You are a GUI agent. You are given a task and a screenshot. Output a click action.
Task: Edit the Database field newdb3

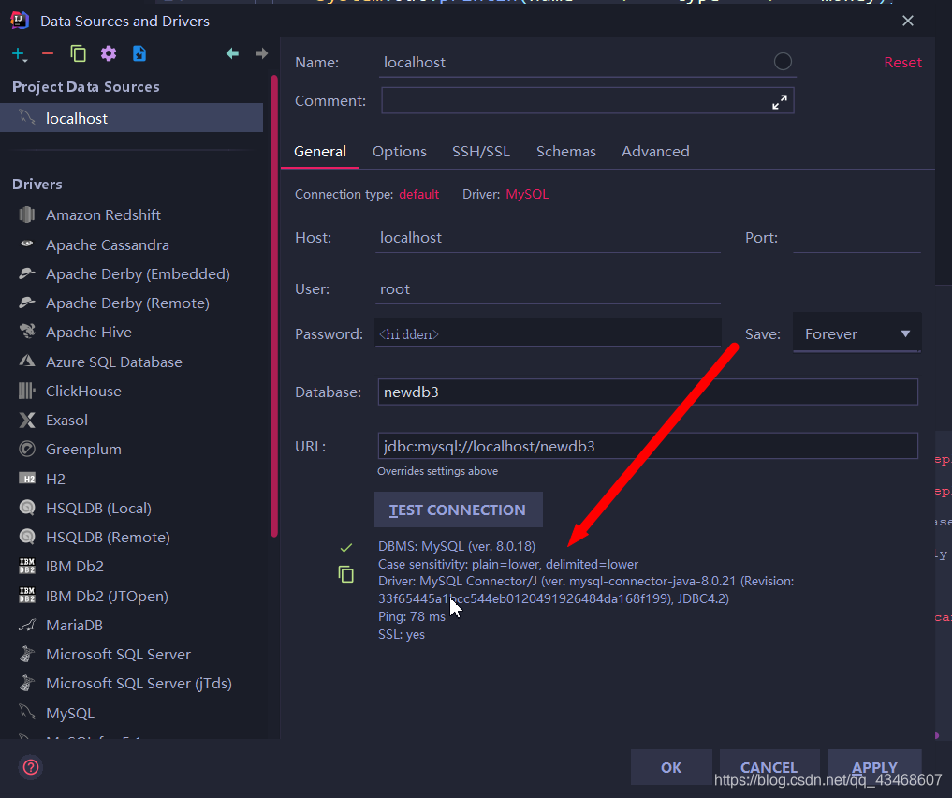648,392
